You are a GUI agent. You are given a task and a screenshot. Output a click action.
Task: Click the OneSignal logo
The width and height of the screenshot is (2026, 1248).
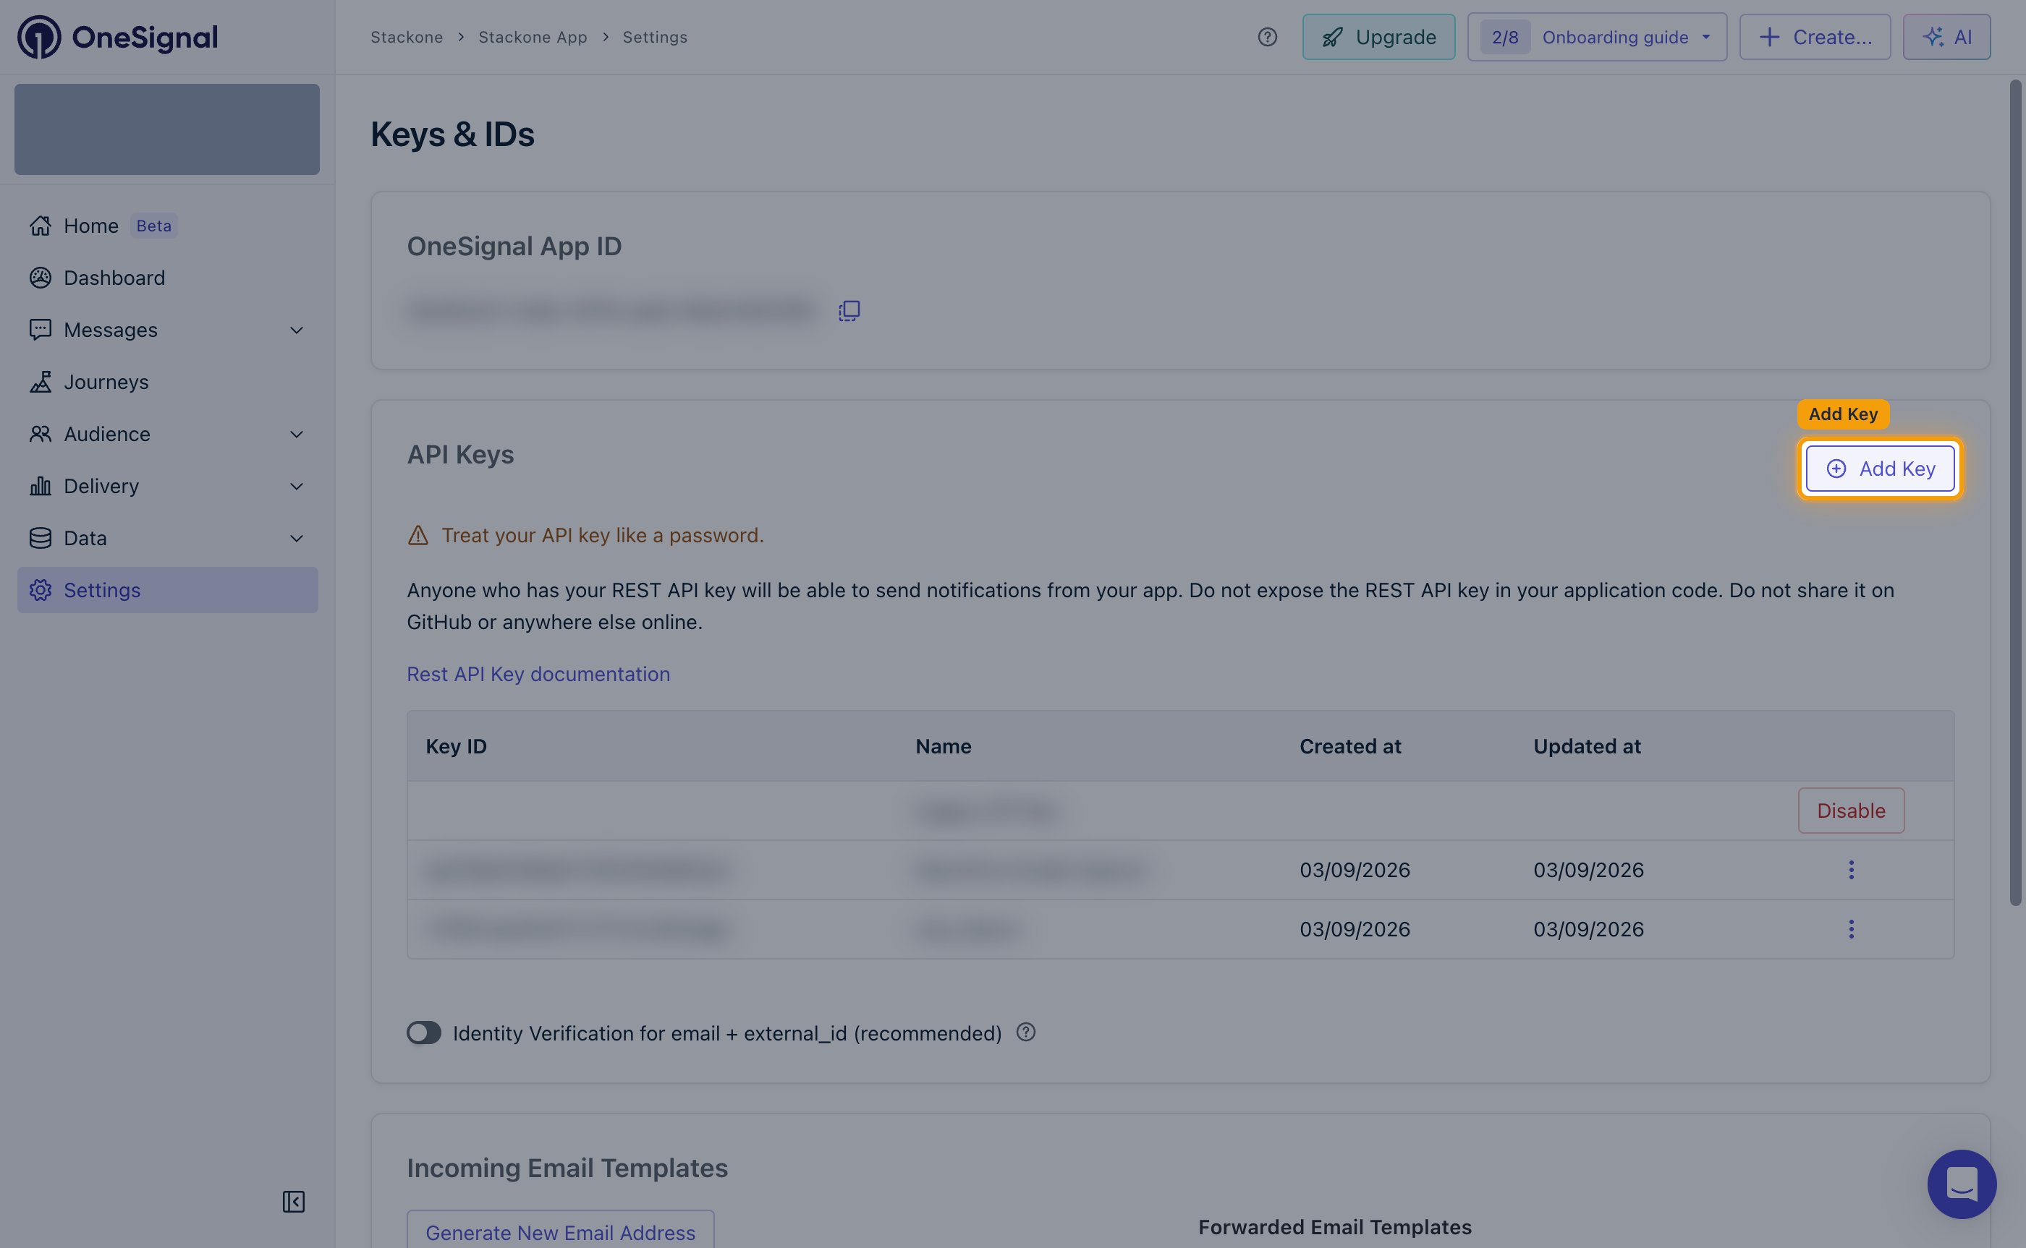click(117, 37)
